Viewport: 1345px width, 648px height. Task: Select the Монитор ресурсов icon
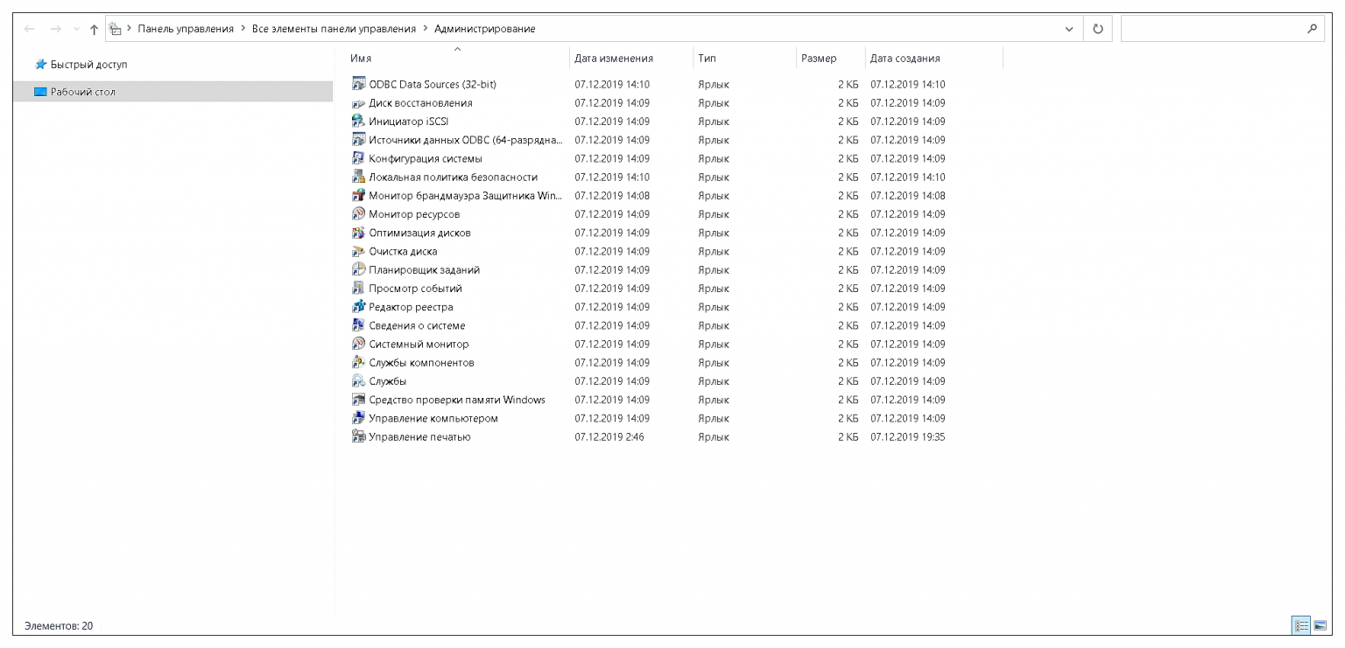tap(357, 214)
